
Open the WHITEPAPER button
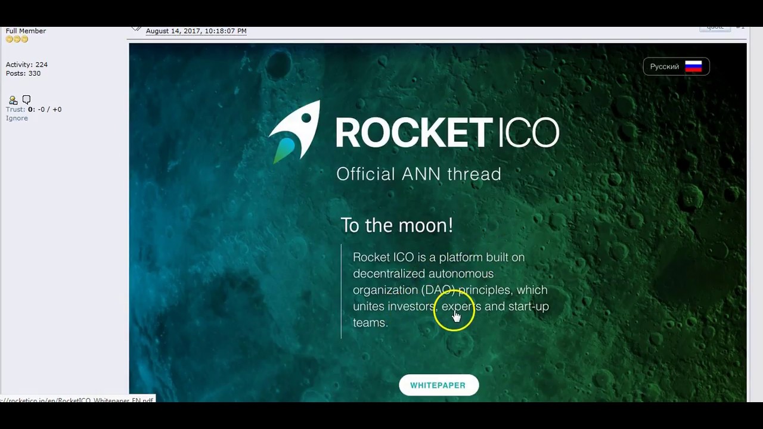click(x=438, y=386)
